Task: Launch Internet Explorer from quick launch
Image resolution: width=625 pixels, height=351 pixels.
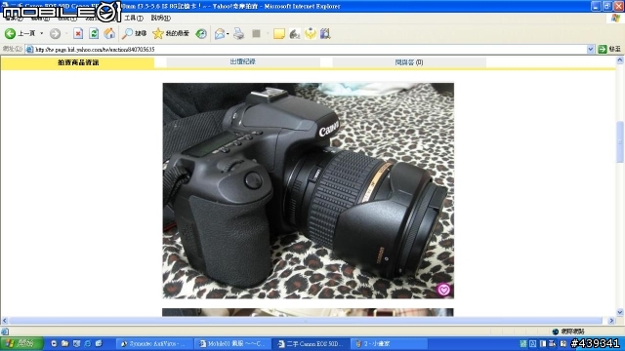Action: coord(88,343)
